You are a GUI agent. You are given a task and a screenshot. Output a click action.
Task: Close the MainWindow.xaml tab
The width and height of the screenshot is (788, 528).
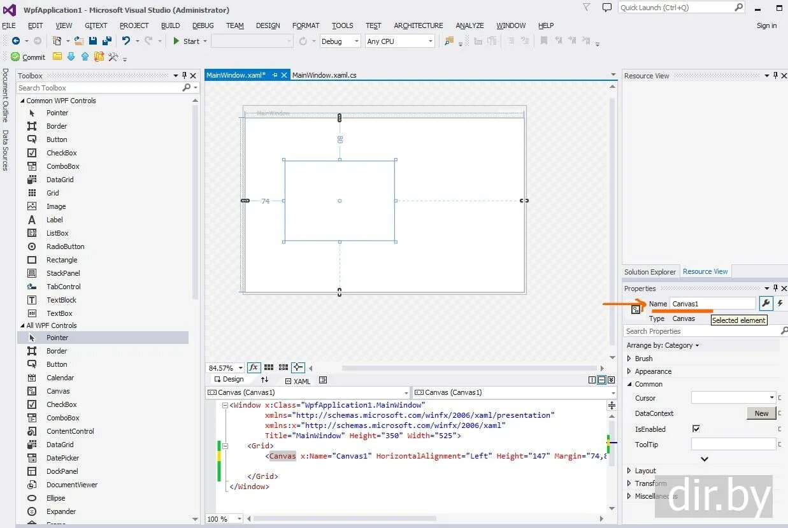click(x=284, y=75)
